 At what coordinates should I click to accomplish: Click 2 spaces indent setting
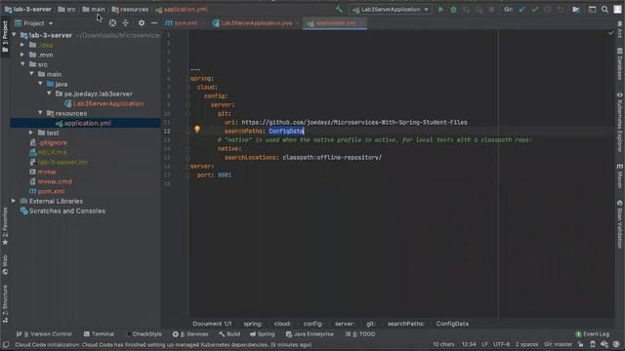click(x=526, y=344)
